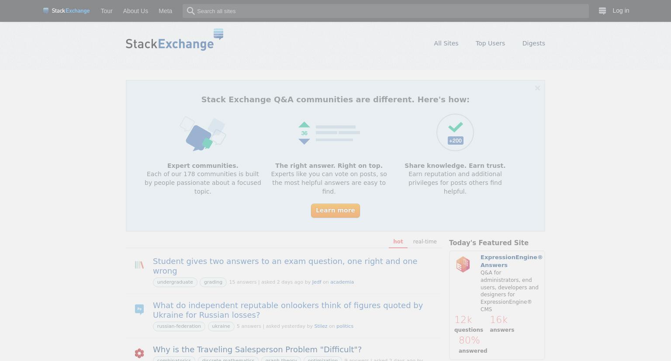Click the 16k answers statistic
The width and height of the screenshot is (671, 361).
(502, 324)
